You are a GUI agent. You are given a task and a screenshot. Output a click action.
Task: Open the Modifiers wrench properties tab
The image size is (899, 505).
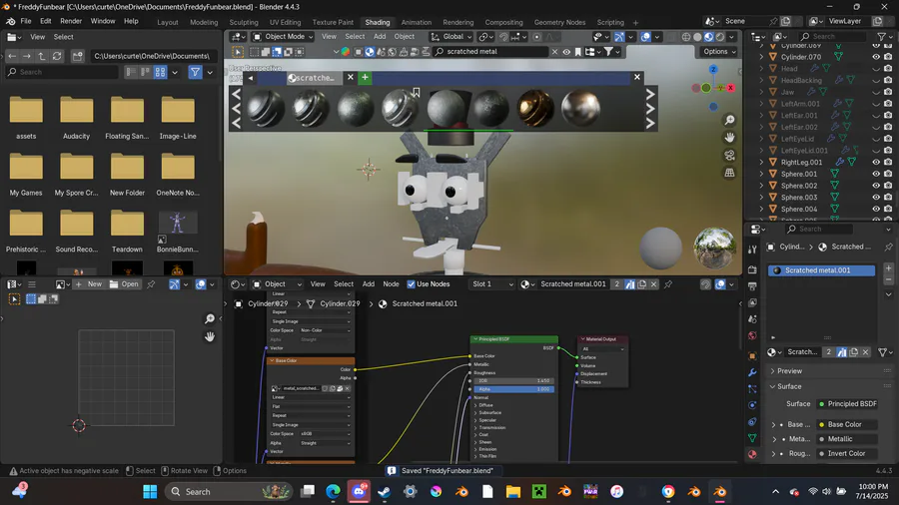pyautogui.click(x=752, y=372)
